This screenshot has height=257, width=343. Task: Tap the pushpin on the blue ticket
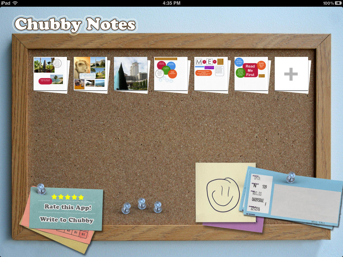tap(291, 177)
